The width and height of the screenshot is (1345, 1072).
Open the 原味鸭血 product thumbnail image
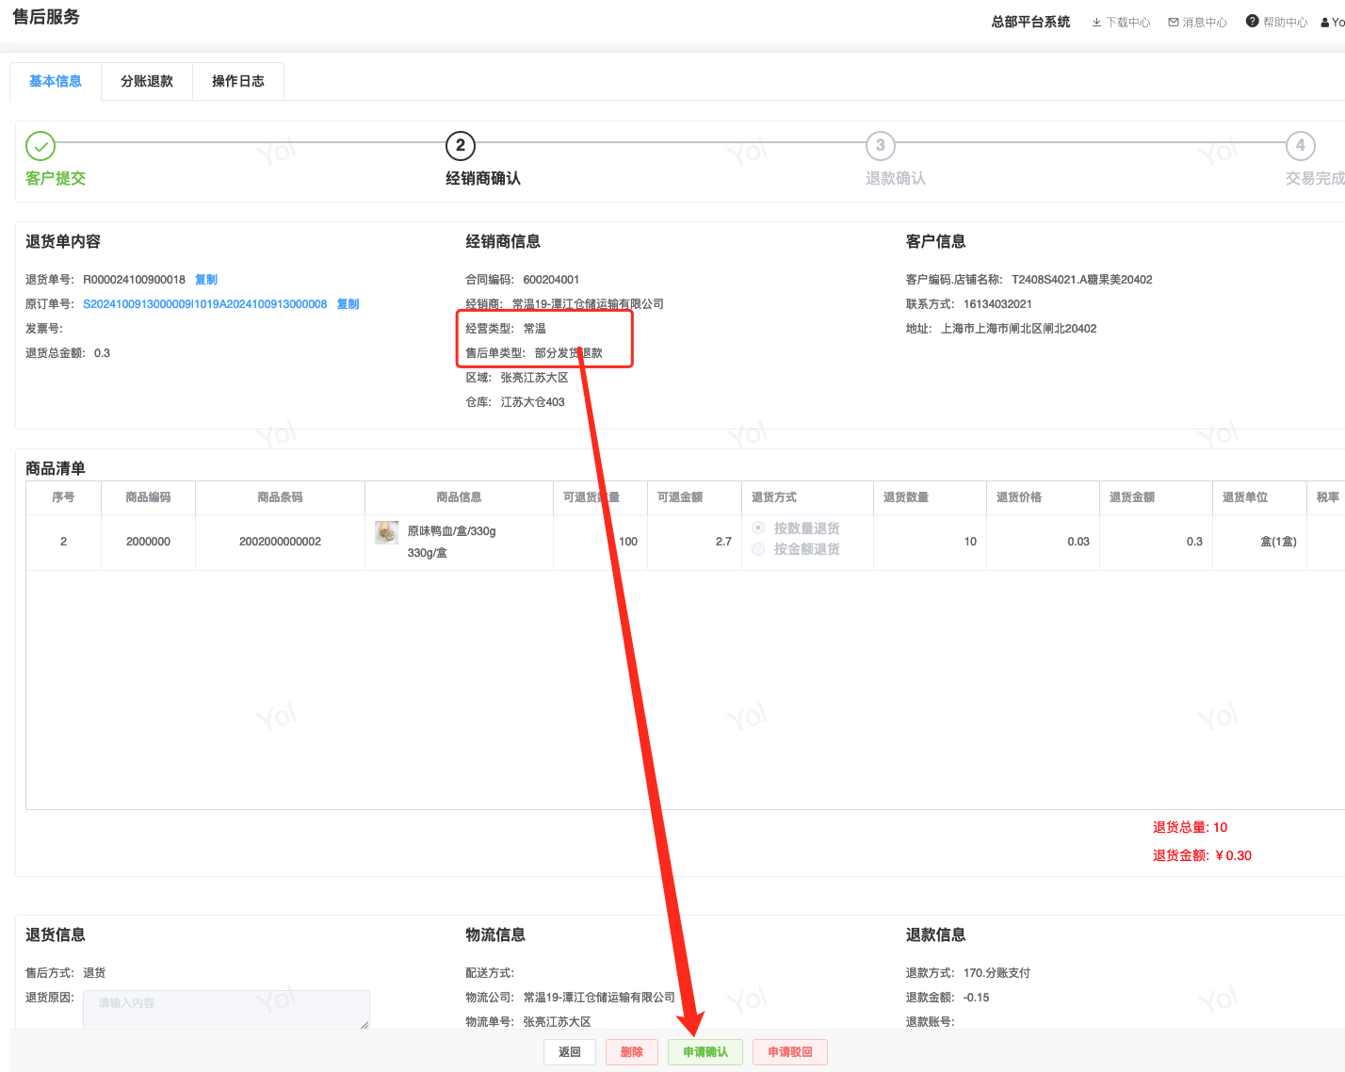(386, 532)
